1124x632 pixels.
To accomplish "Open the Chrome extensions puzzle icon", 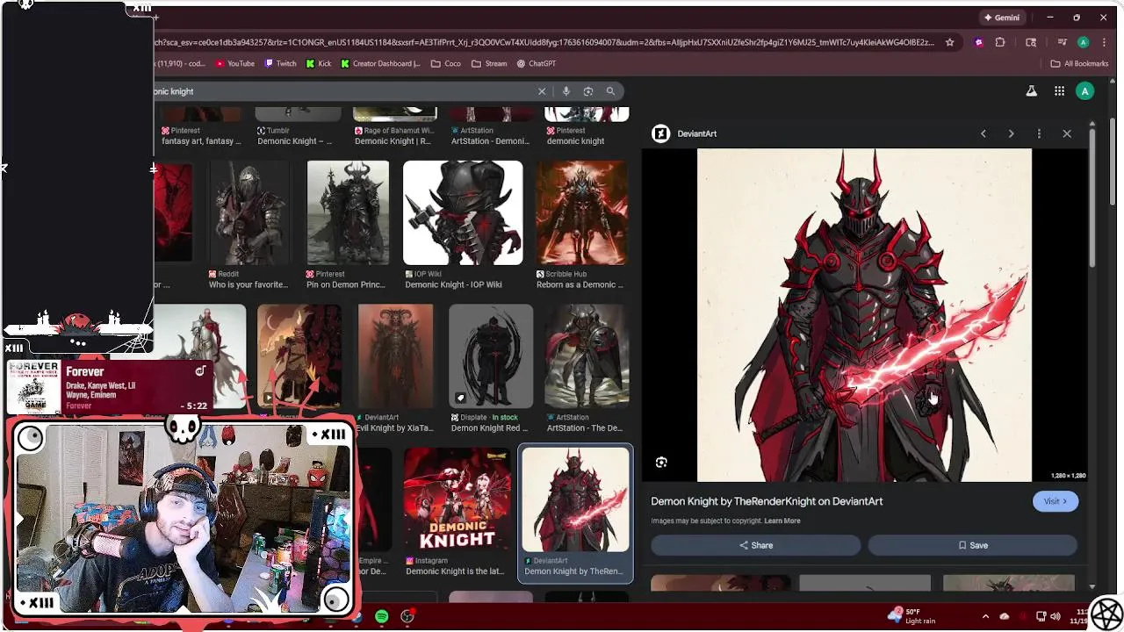I will (x=1000, y=42).
